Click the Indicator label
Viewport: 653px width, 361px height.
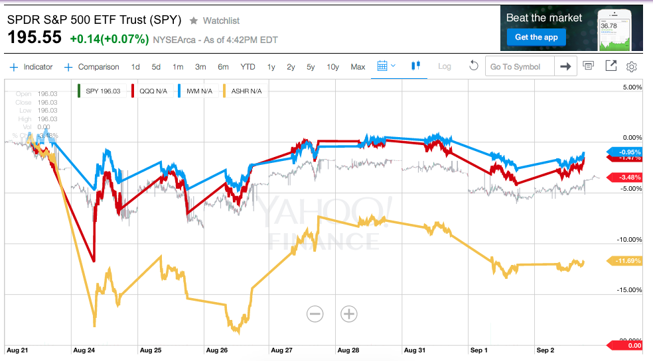[38, 67]
